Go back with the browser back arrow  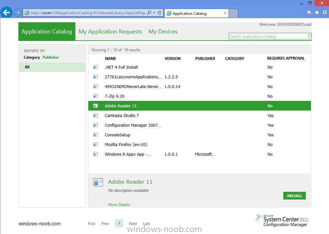(x=6, y=13)
